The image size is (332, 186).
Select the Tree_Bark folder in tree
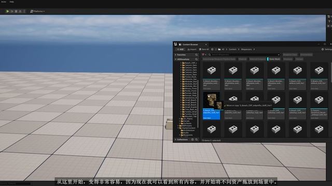(x=189, y=110)
